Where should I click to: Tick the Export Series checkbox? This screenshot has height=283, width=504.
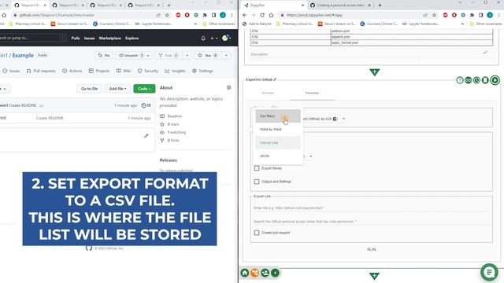[x=257, y=168]
